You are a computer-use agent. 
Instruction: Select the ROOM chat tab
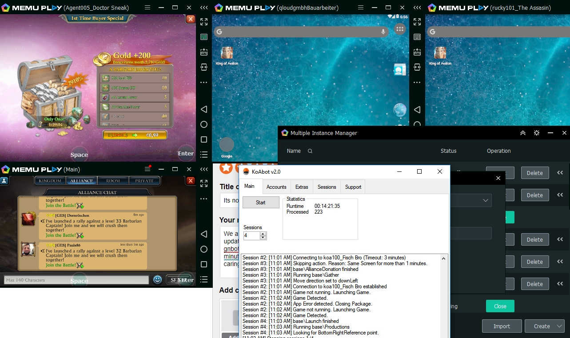[113, 181]
